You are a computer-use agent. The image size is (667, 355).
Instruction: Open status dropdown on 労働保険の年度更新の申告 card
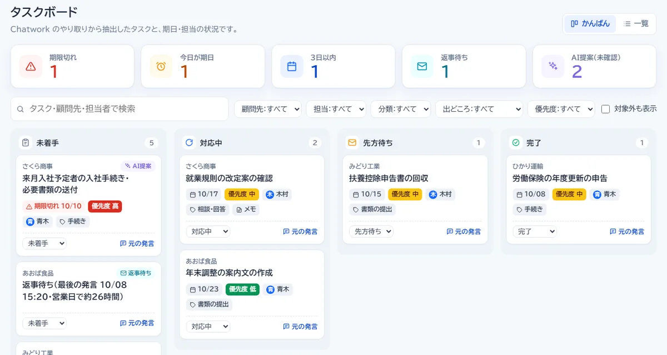(x=535, y=231)
